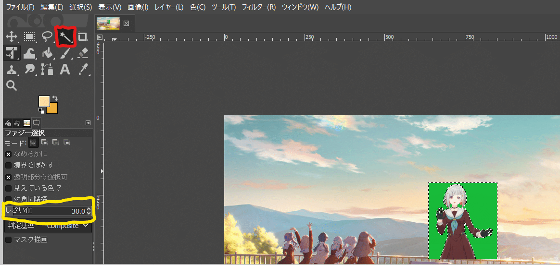Enable the マスク描画 draw mask checkbox
This screenshot has width=560, height=265.
click(x=8, y=240)
